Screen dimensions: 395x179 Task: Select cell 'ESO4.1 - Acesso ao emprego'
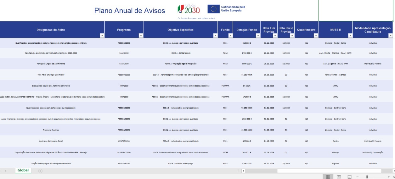[x=181, y=163]
